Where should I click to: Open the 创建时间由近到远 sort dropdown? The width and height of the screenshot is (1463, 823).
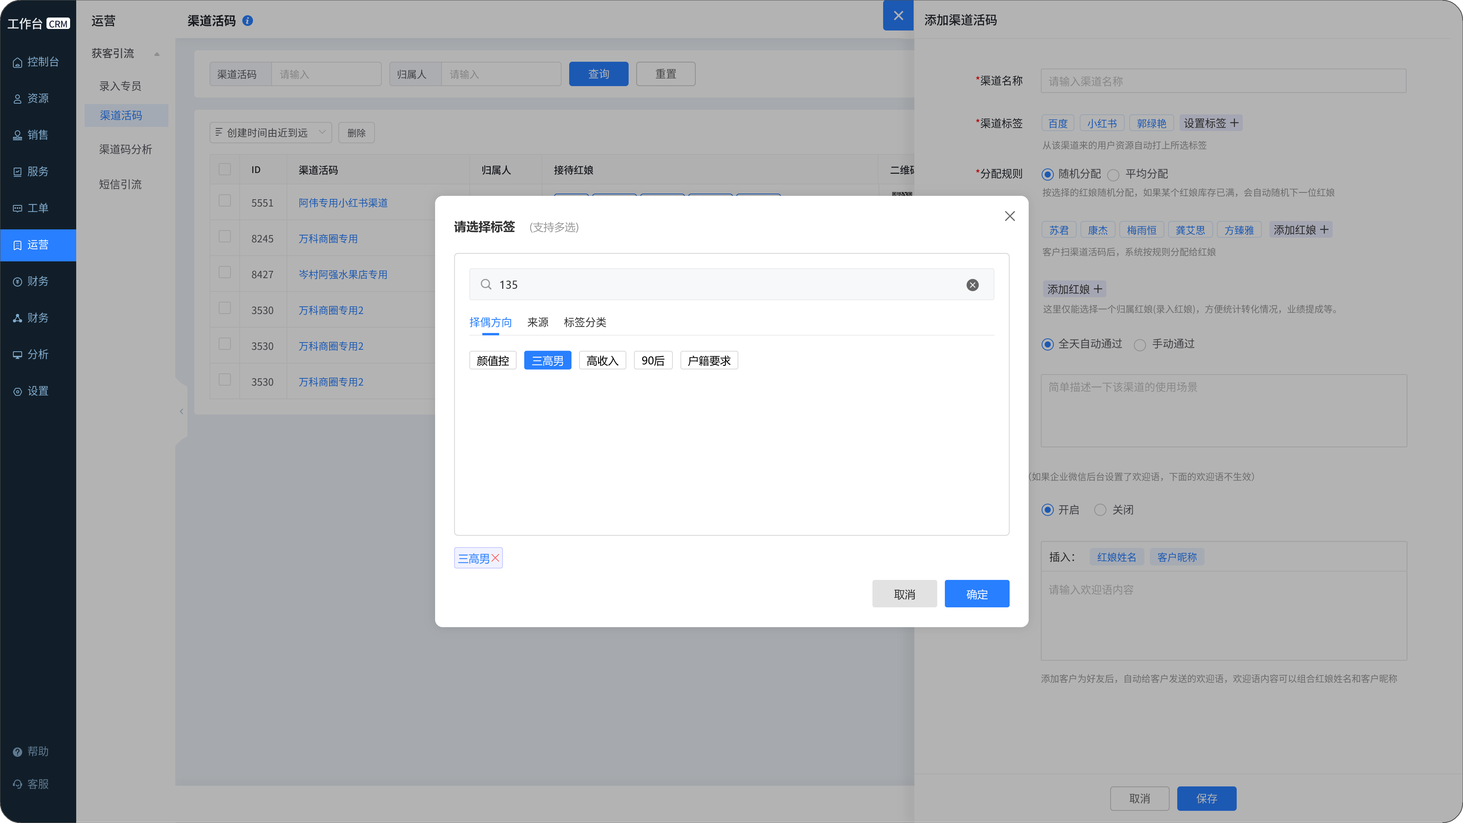tap(271, 132)
